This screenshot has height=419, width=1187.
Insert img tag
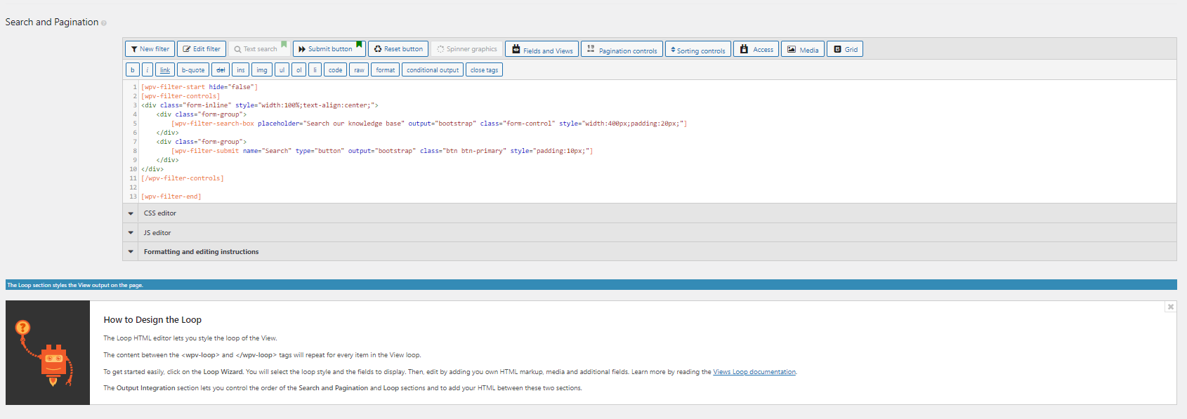[262, 70]
